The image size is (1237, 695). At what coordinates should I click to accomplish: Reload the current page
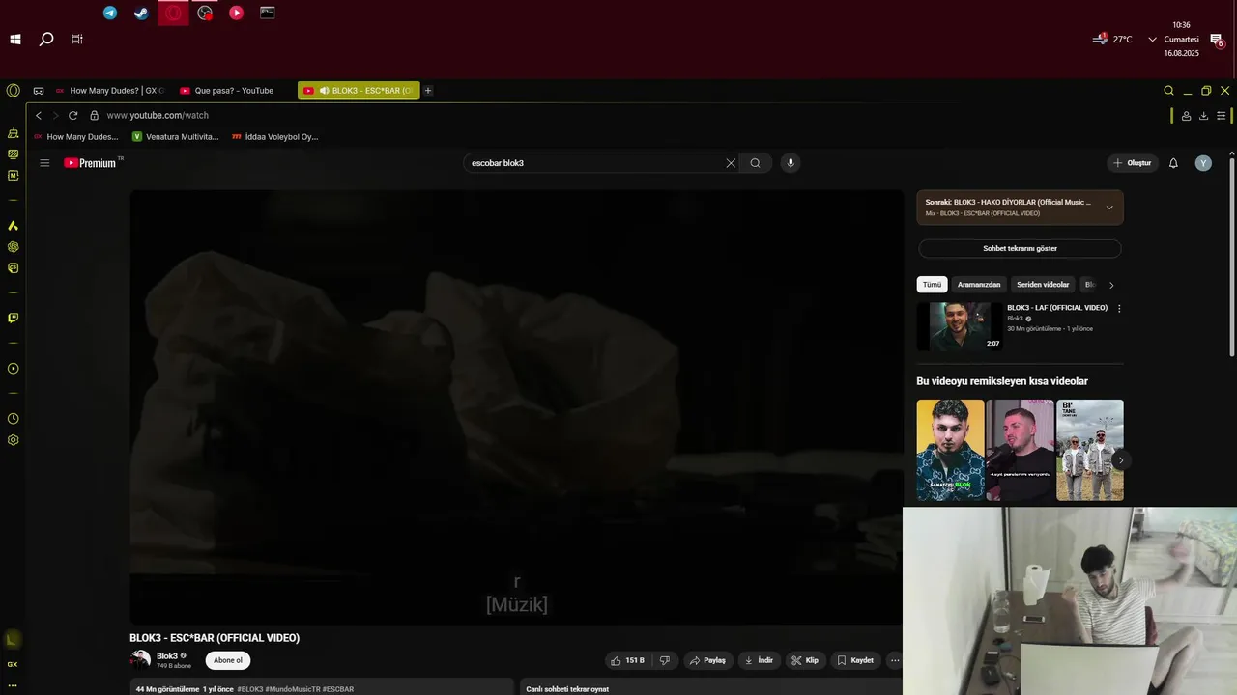pyautogui.click(x=72, y=115)
